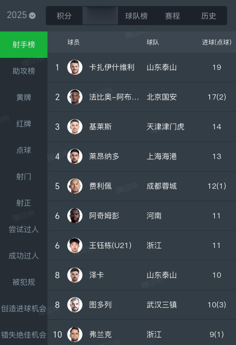Click 图多列's player avatar
The width and height of the screenshot is (236, 345).
click(75, 305)
